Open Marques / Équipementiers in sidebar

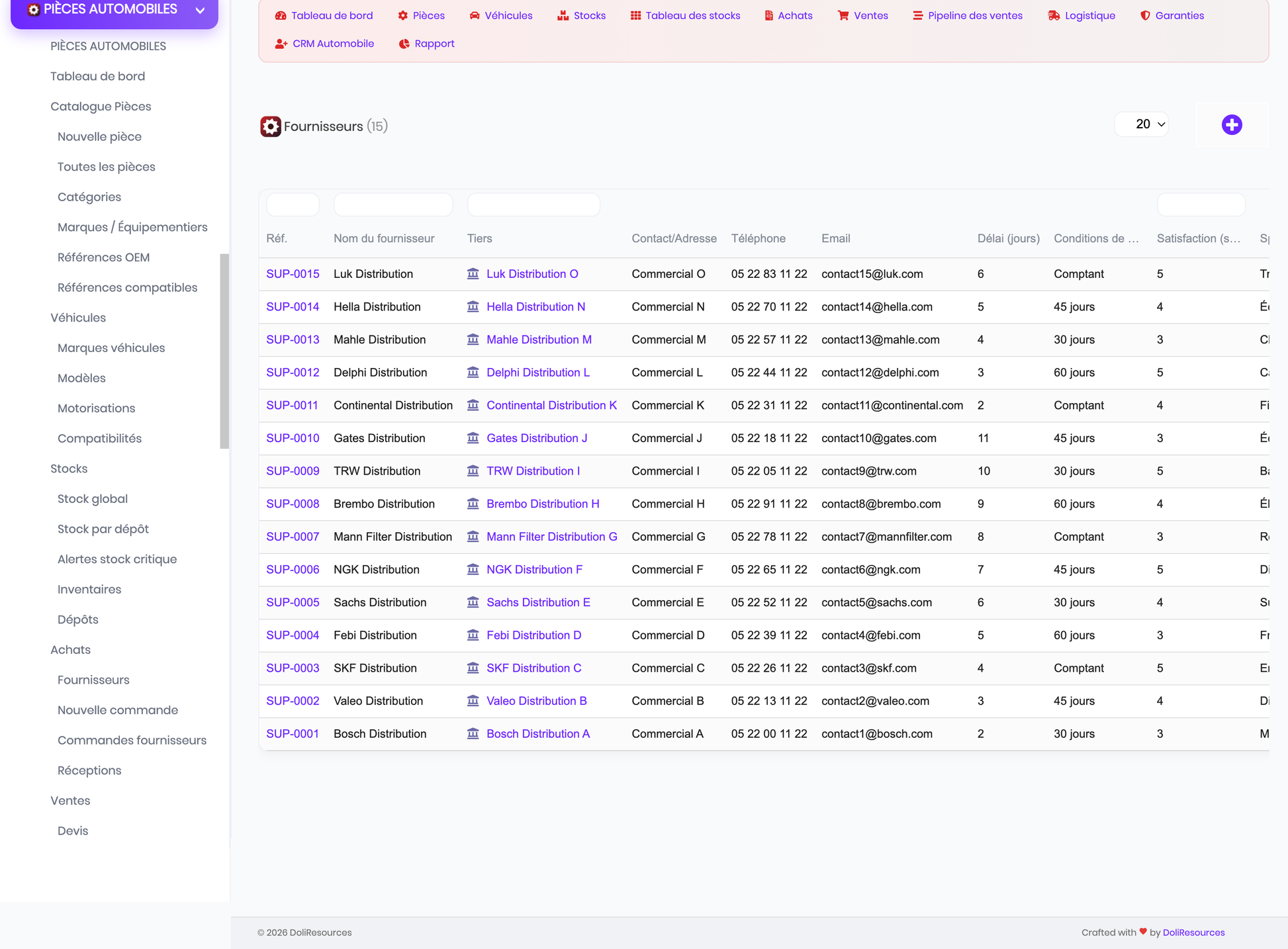coord(132,227)
